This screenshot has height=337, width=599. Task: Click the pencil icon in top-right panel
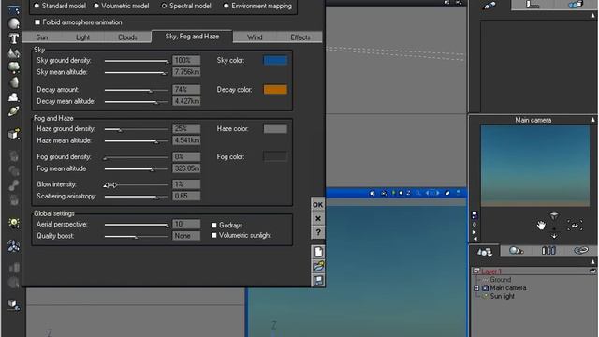click(489, 6)
